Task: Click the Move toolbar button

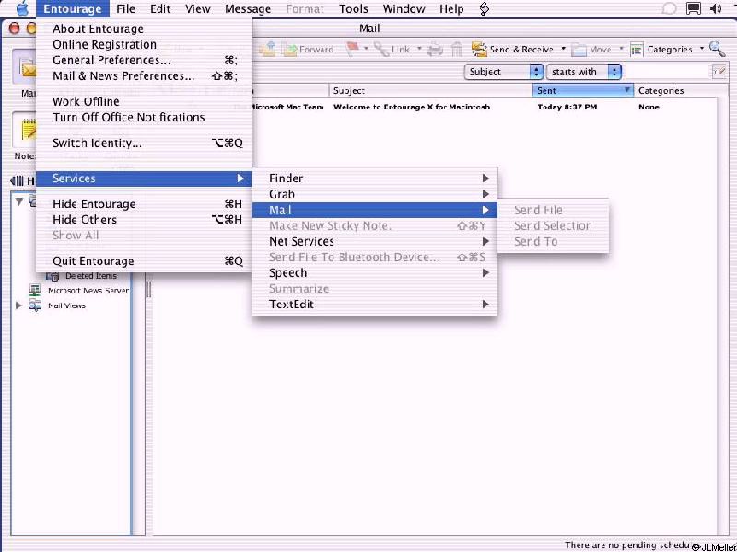Action: tap(591, 49)
